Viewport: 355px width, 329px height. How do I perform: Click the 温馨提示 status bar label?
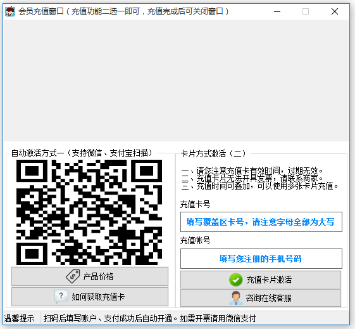tap(19, 318)
